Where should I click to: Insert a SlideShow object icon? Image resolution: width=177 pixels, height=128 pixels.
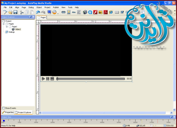[x=100, y=12]
